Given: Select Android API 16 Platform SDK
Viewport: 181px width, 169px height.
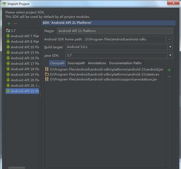Looking at the screenshot, I should pos(22,58).
